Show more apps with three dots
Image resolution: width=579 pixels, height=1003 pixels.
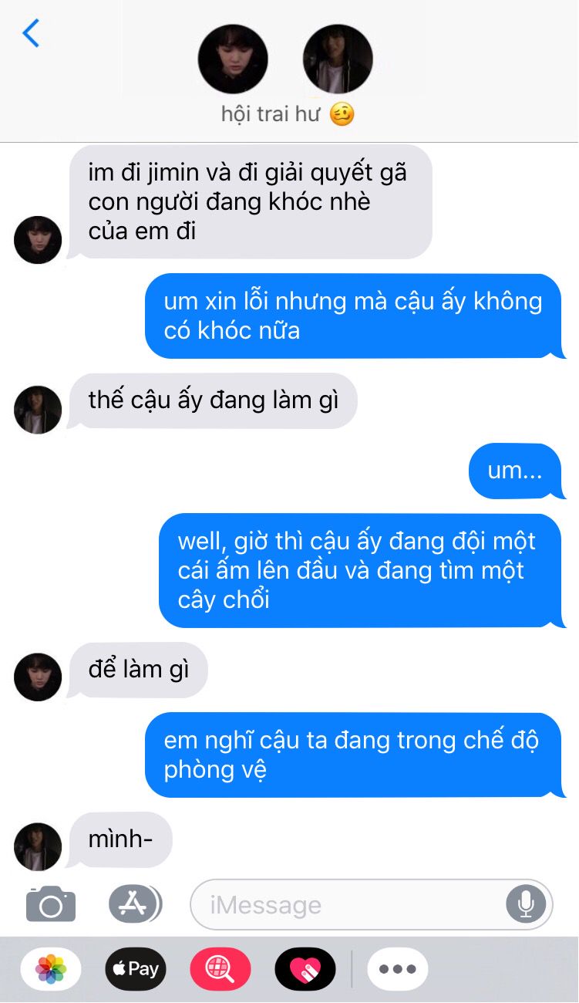[x=398, y=969]
